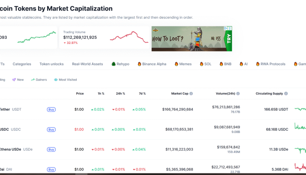Click the eye icon beside Most Visited

(x=56, y=80)
